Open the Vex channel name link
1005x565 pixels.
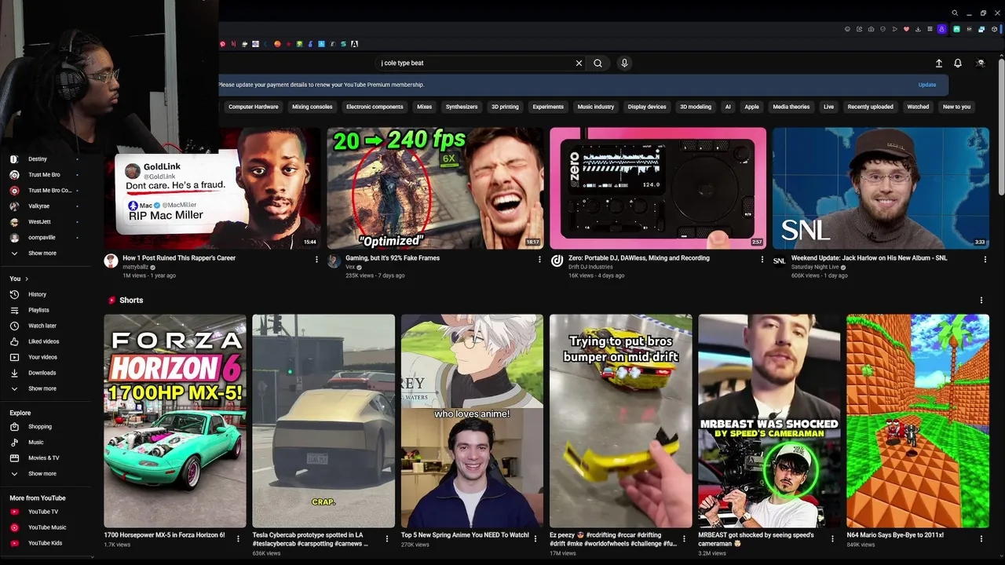350,267
